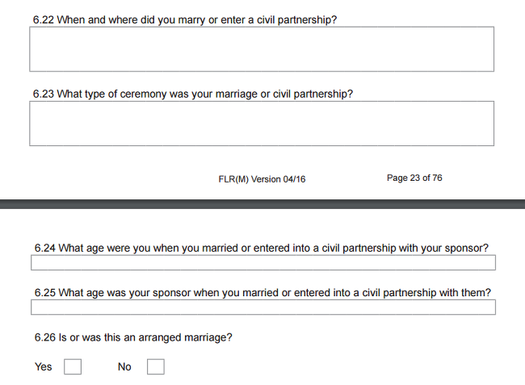Select the question number '6.22'
Screen dimensions: 525x385
(43, 19)
